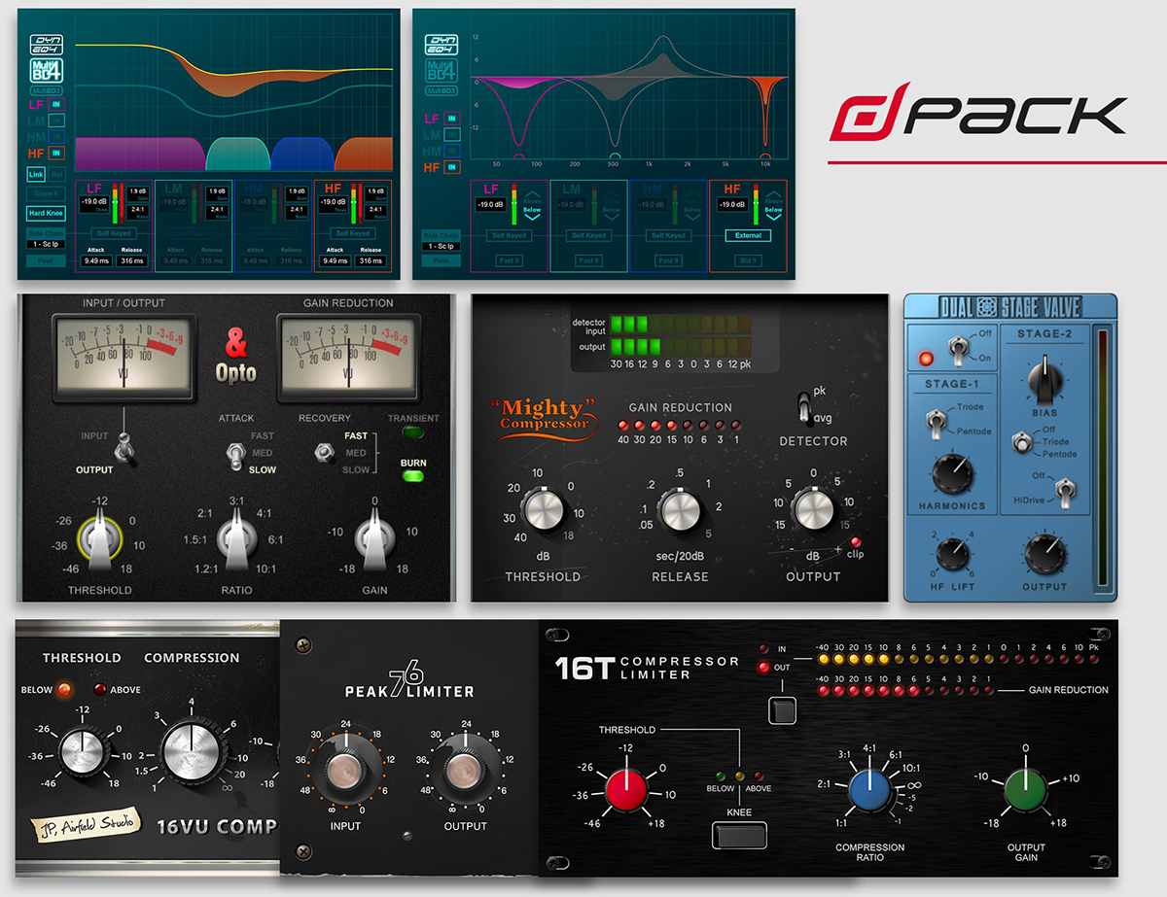The width and height of the screenshot is (1167, 897).
Task: Click the Dual Stage Valve header badge
Action: (1011, 305)
